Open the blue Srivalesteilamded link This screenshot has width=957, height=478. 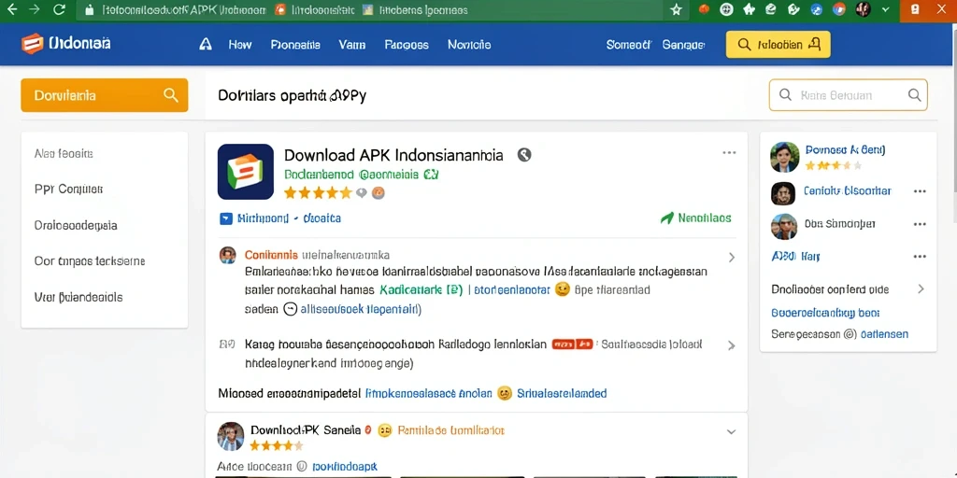tap(562, 393)
